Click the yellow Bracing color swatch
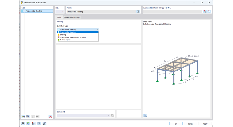Viewport: 233px width, 127px height. click(59, 35)
